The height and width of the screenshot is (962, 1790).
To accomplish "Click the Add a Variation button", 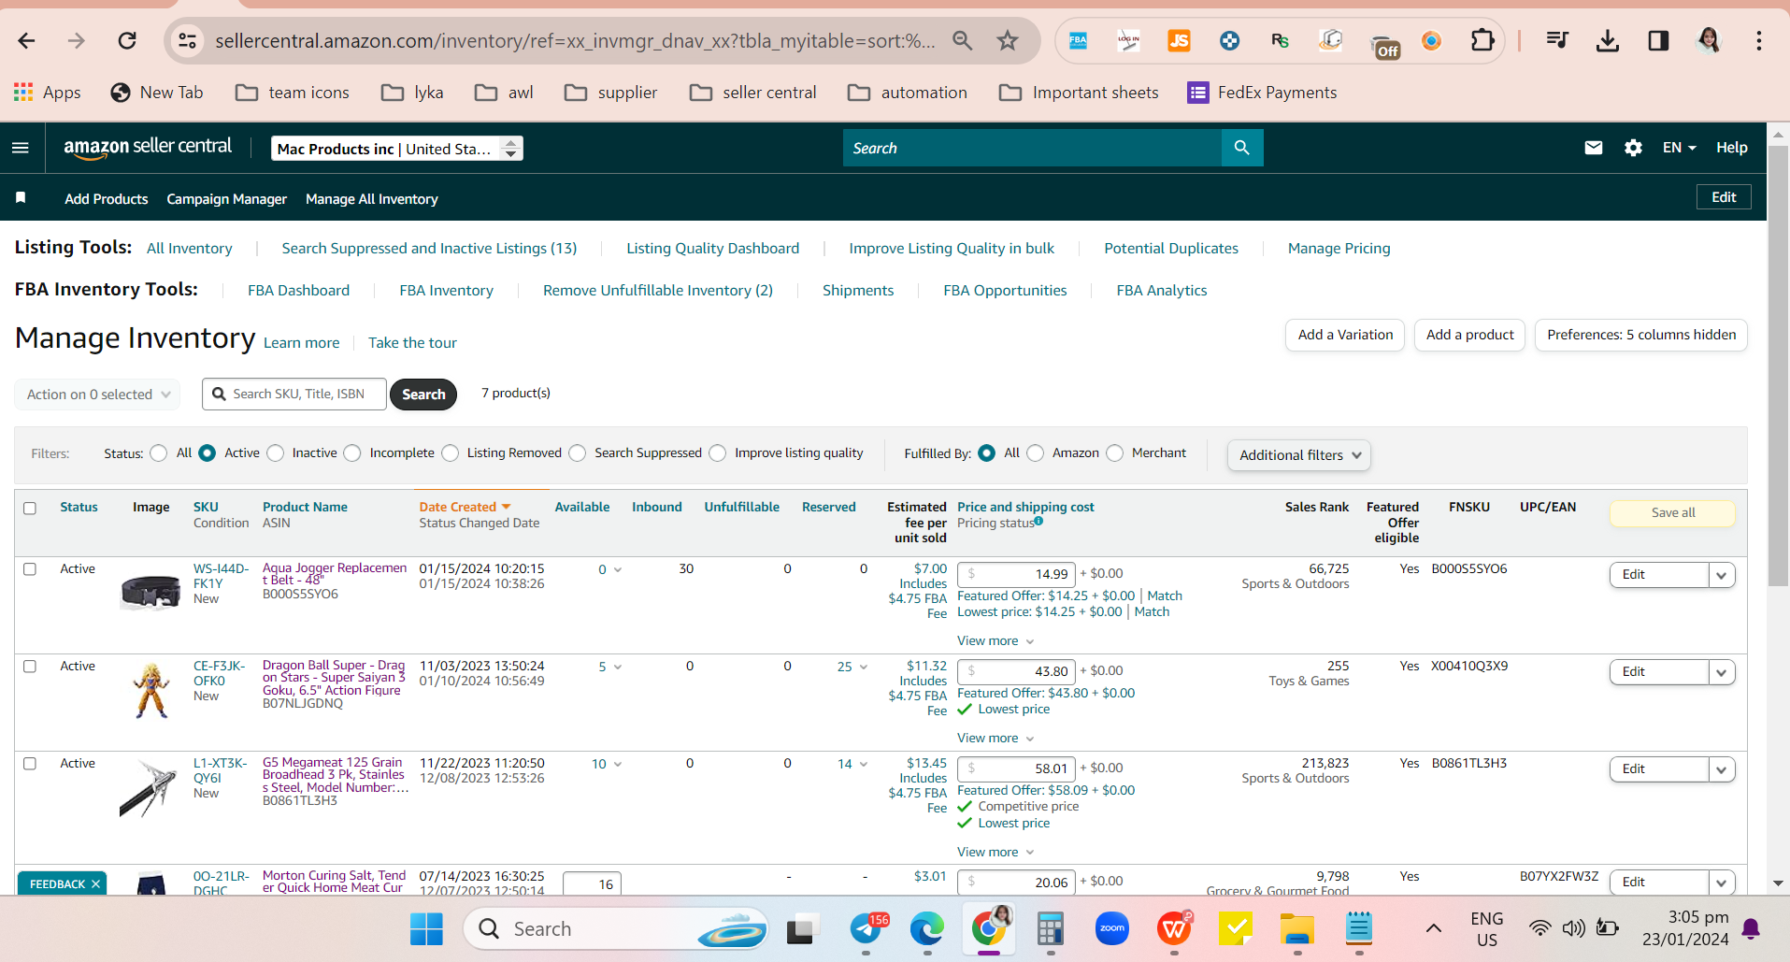I will (x=1345, y=335).
